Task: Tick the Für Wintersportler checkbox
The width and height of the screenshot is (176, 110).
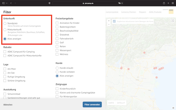Action: click(57, 97)
